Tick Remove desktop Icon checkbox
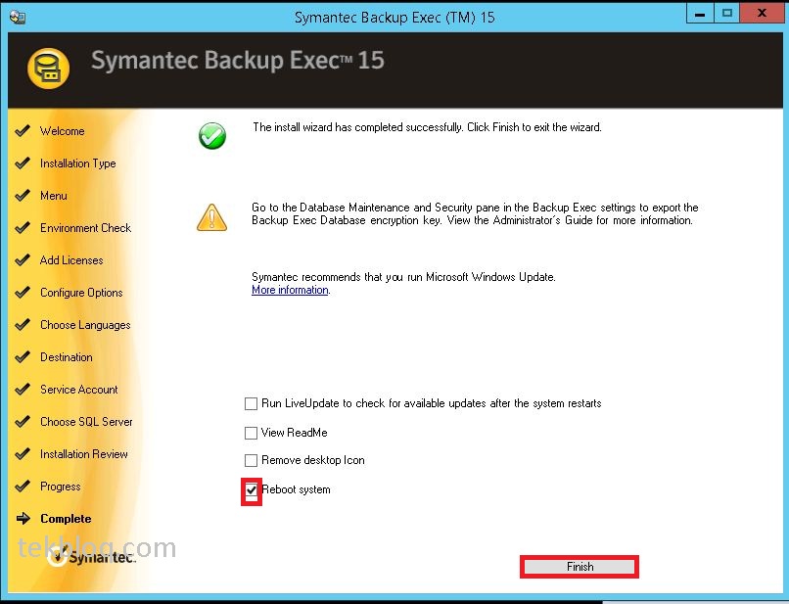The height and width of the screenshot is (604, 789). (252, 460)
